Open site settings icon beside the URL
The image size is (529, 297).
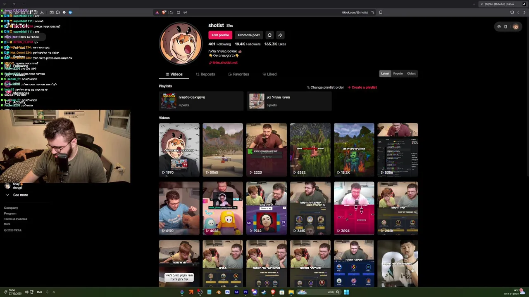tap(373, 12)
